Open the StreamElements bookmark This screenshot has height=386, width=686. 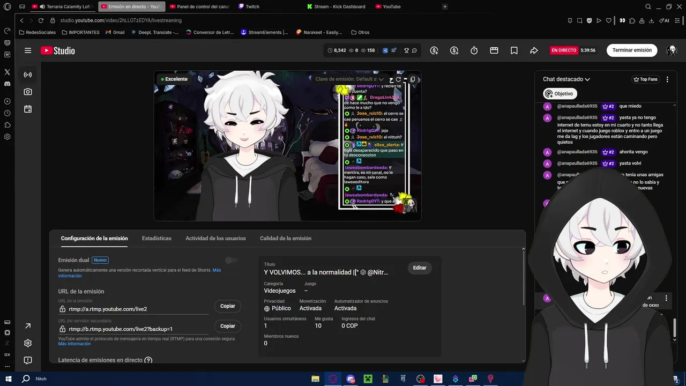click(264, 32)
